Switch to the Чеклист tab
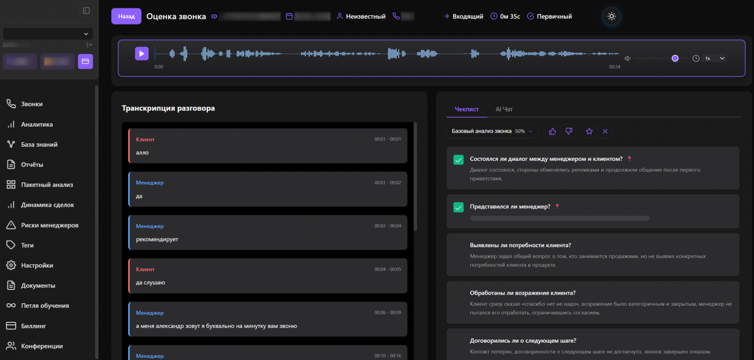754x360 pixels. pyautogui.click(x=467, y=109)
